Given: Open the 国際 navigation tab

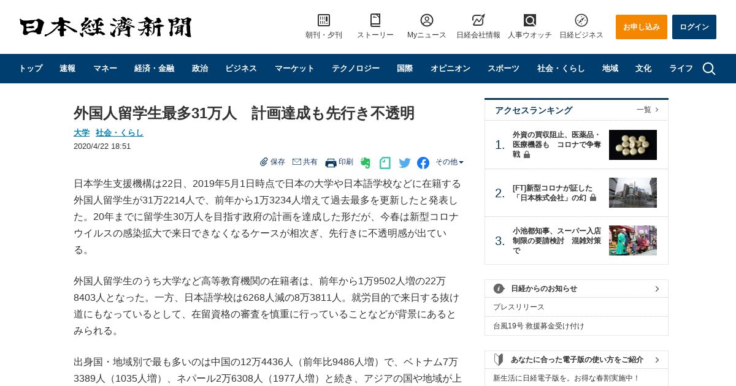Looking at the screenshot, I should (405, 69).
